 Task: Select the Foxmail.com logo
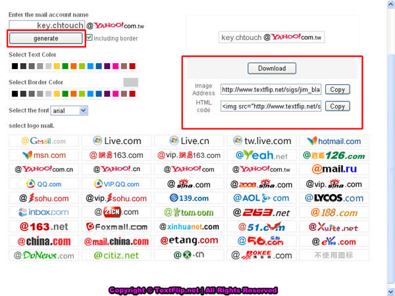[117, 226]
